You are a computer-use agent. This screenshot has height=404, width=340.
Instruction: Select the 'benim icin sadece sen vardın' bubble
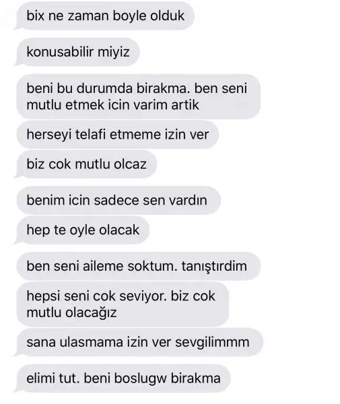(x=118, y=200)
